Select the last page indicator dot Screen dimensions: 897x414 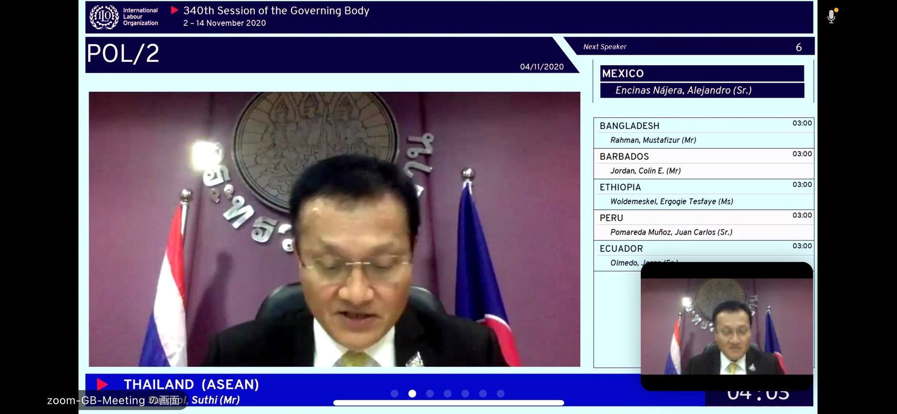point(500,394)
